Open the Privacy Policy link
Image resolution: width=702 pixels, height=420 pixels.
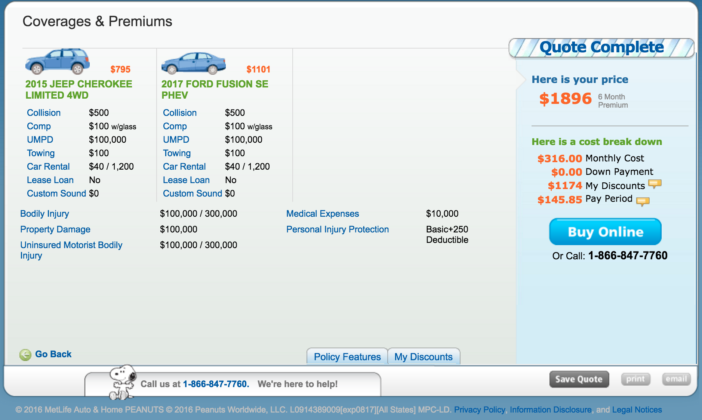(479, 410)
